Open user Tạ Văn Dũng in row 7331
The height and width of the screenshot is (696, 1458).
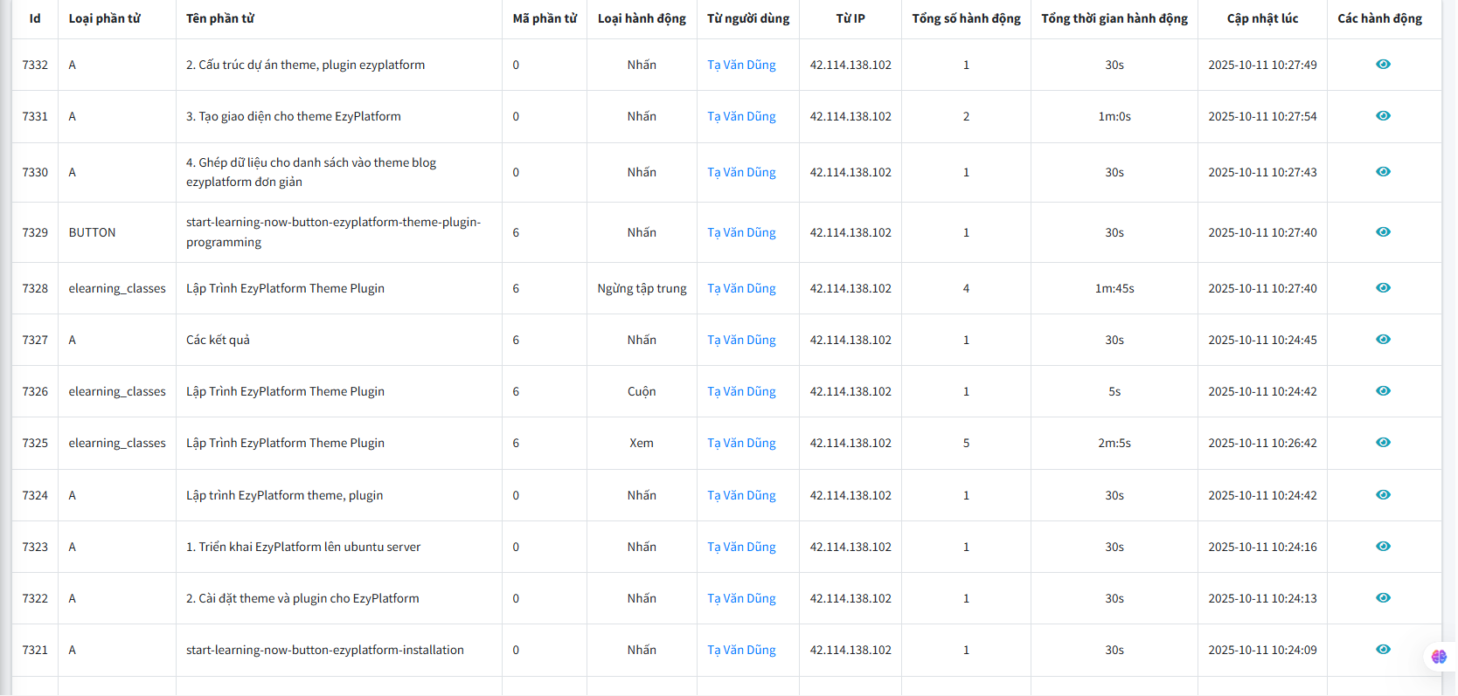(741, 116)
